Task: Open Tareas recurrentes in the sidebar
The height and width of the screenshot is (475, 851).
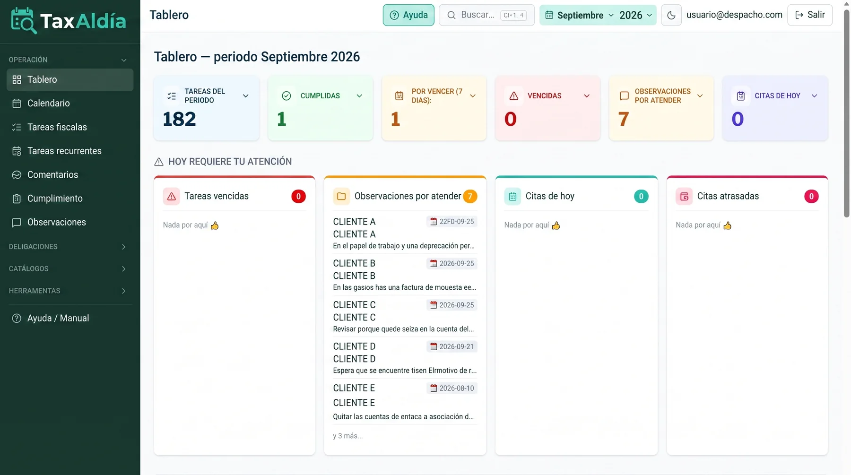Action: (x=70, y=151)
